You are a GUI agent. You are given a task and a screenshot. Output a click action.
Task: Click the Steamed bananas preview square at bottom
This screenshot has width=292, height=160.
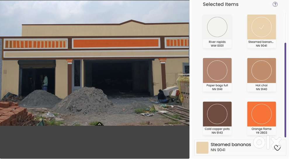202,147
